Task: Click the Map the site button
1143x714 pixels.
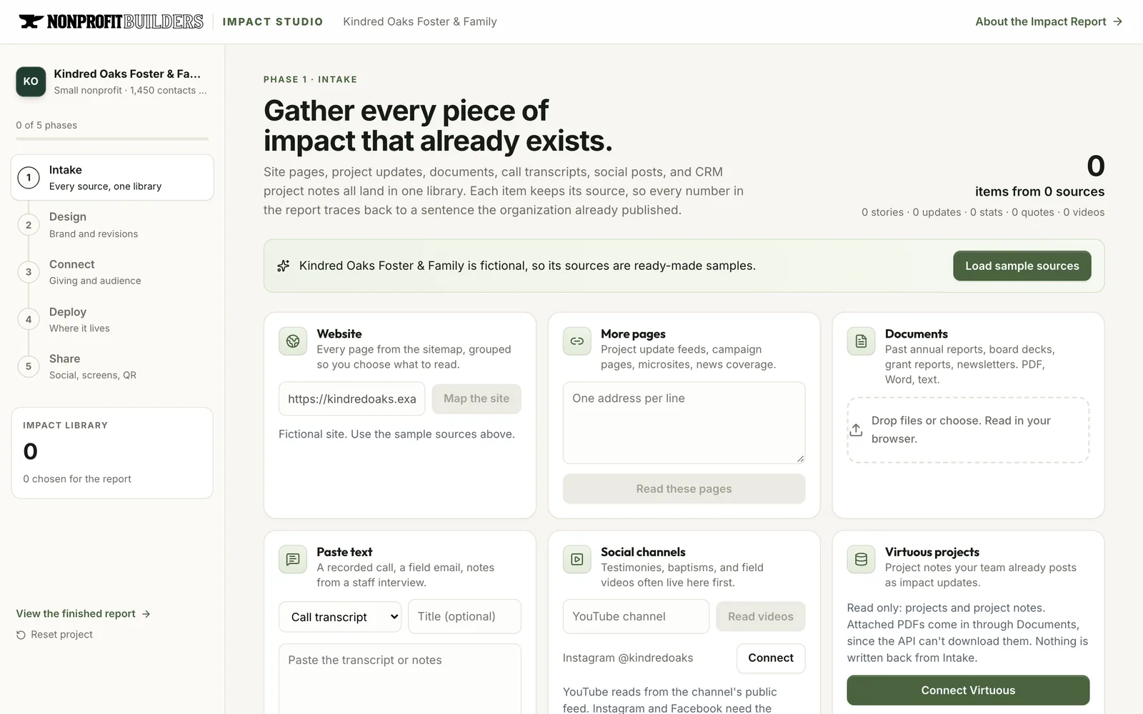Action: [476, 398]
